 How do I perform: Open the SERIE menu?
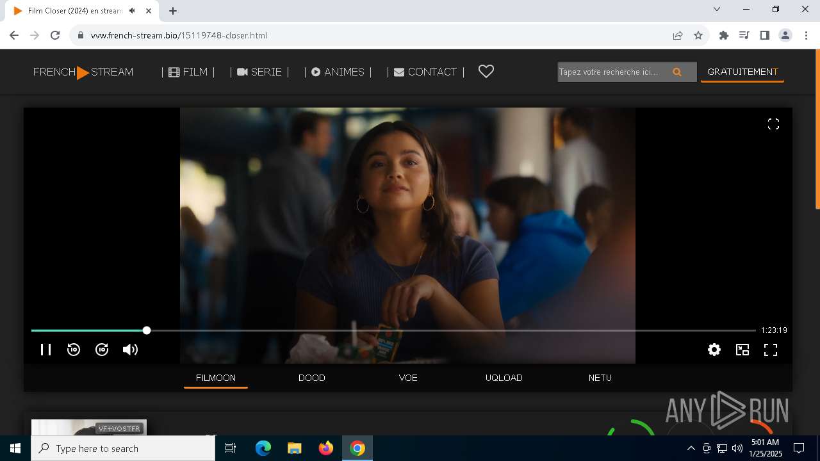[259, 72]
